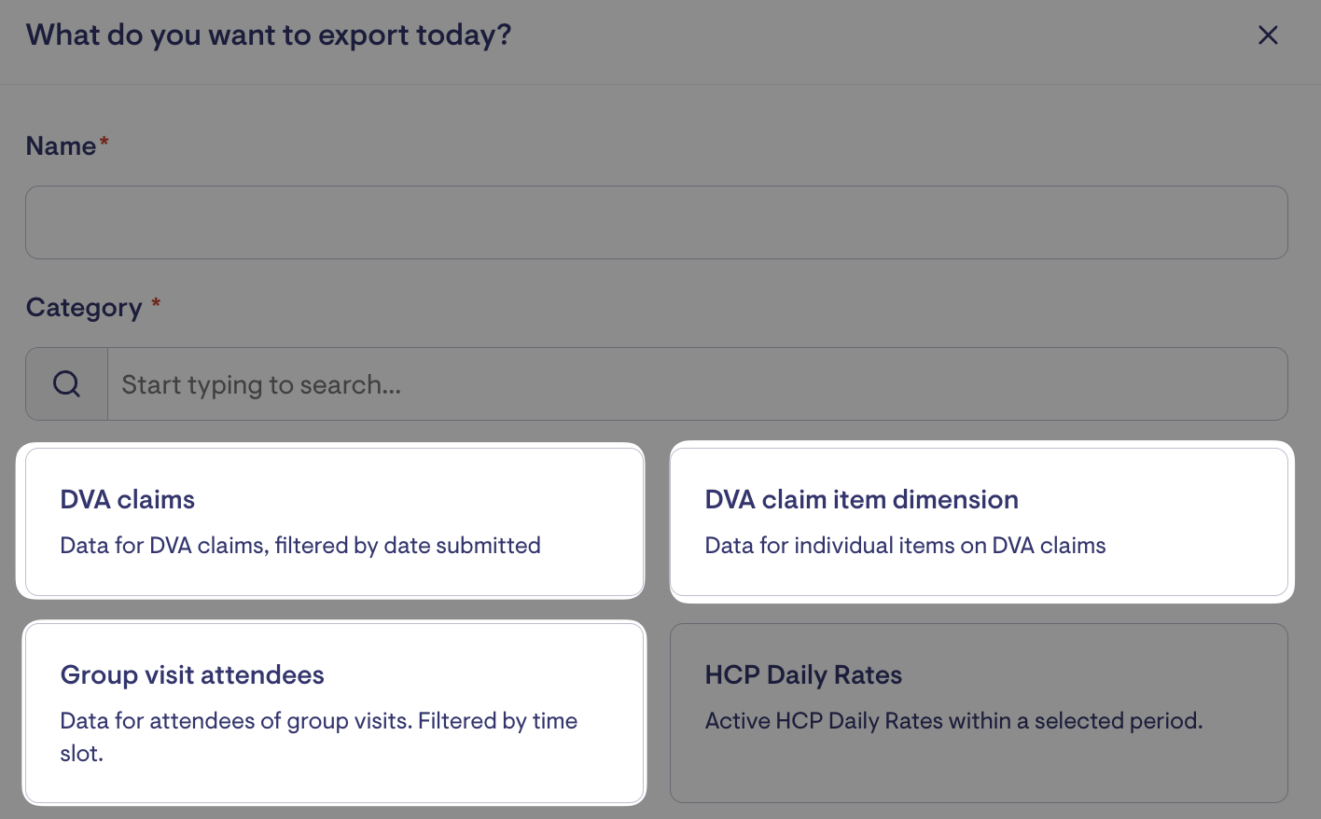Image resolution: width=1321 pixels, height=819 pixels.
Task: Click the 'DVA claim item dimension' heading
Action: (861, 500)
